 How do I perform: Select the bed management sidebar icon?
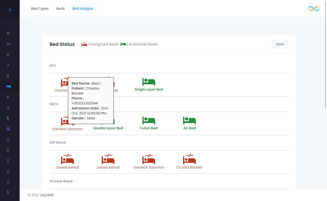pyautogui.click(x=8, y=86)
